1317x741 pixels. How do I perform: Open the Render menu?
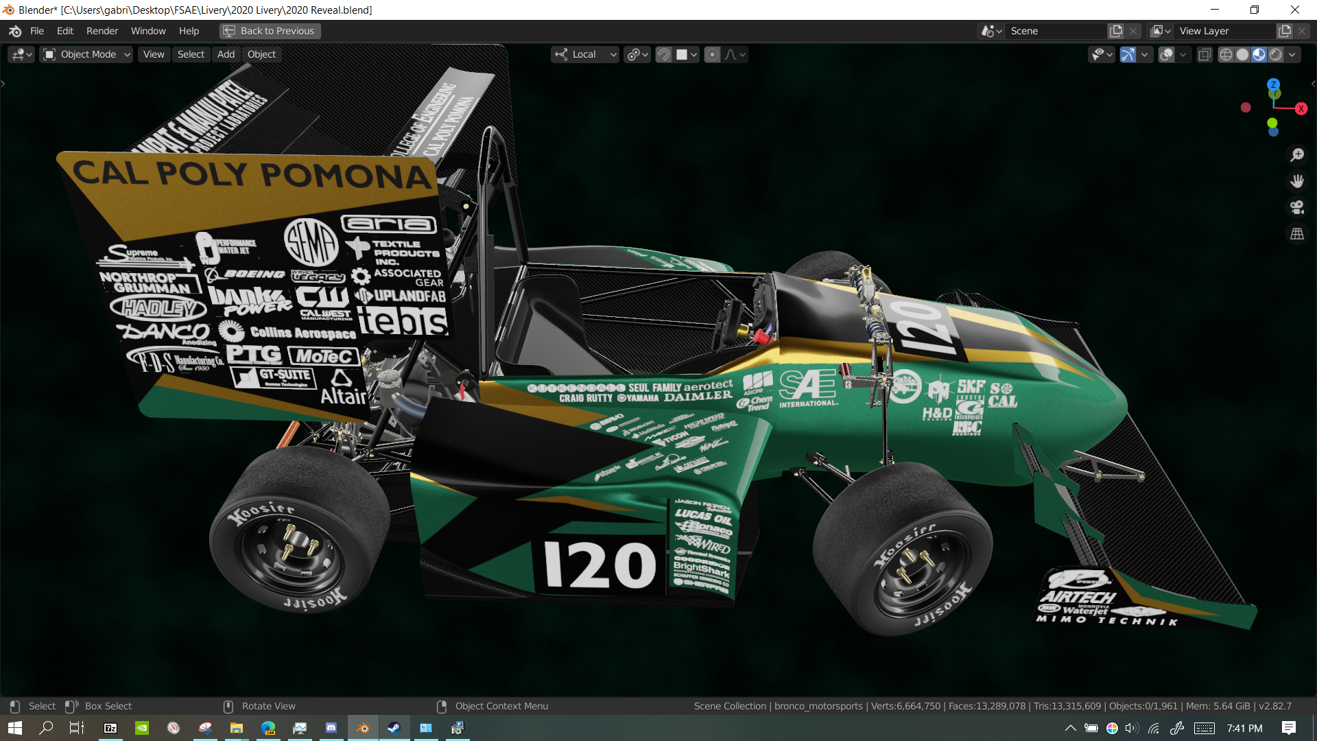pos(102,31)
